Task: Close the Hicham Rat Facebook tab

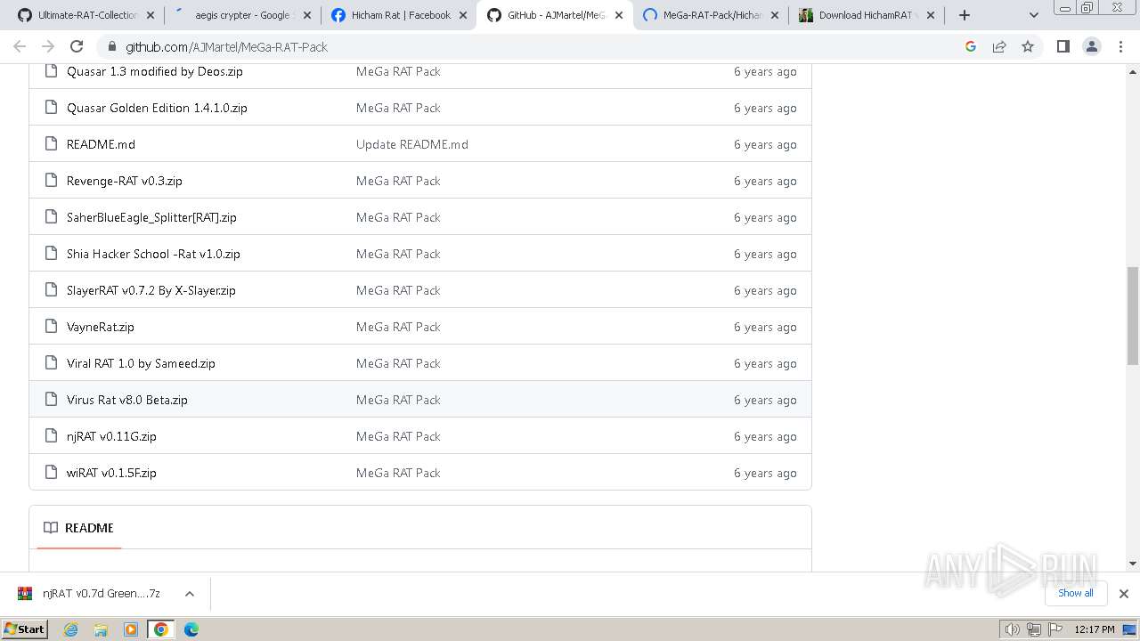Action: (463, 15)
